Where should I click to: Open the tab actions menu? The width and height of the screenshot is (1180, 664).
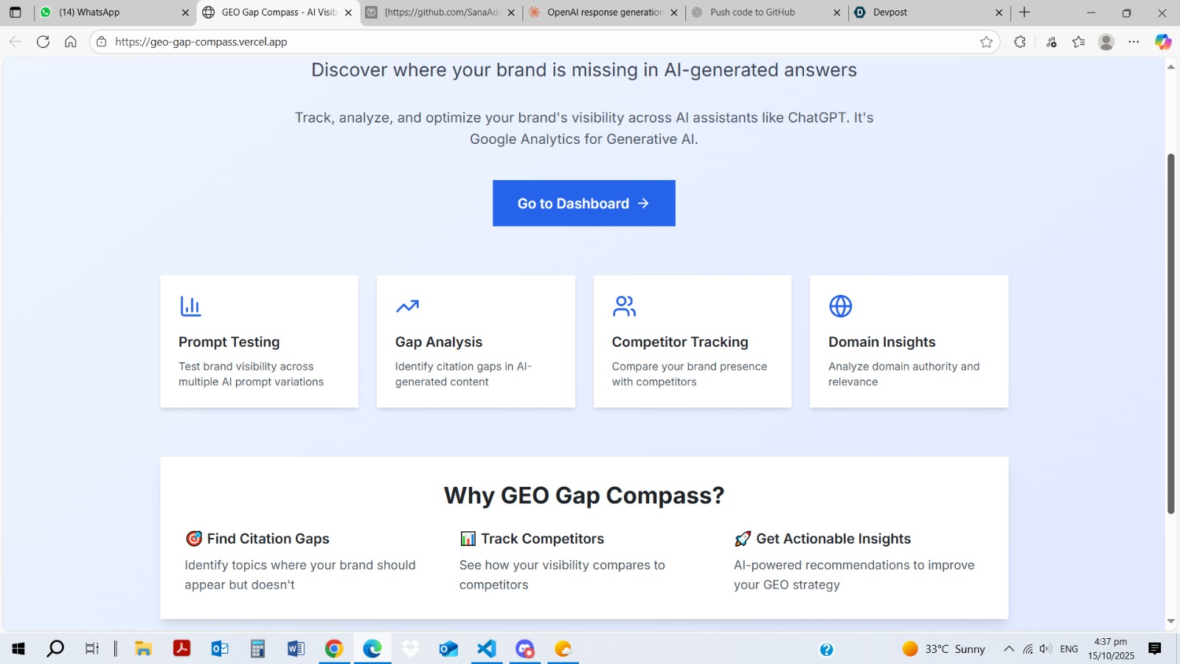(15, 13)
